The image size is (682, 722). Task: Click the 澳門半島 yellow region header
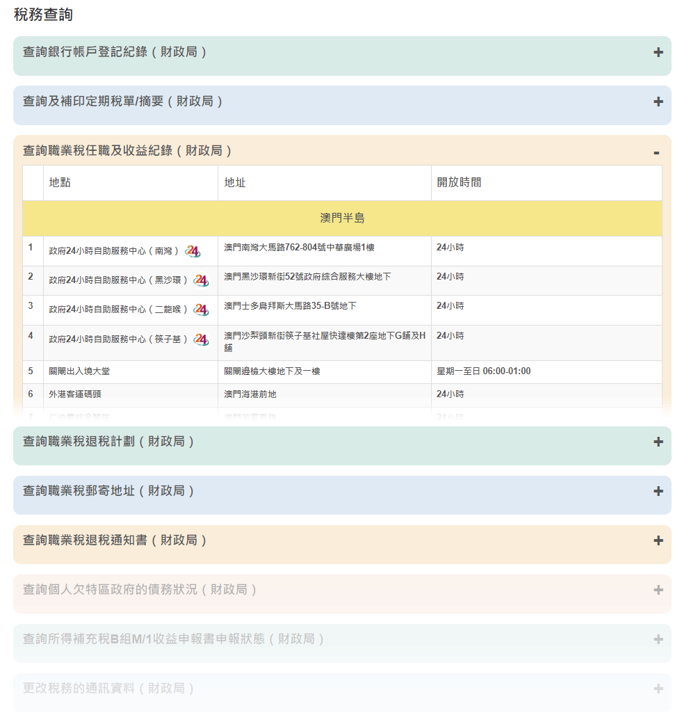pos(342,218)
